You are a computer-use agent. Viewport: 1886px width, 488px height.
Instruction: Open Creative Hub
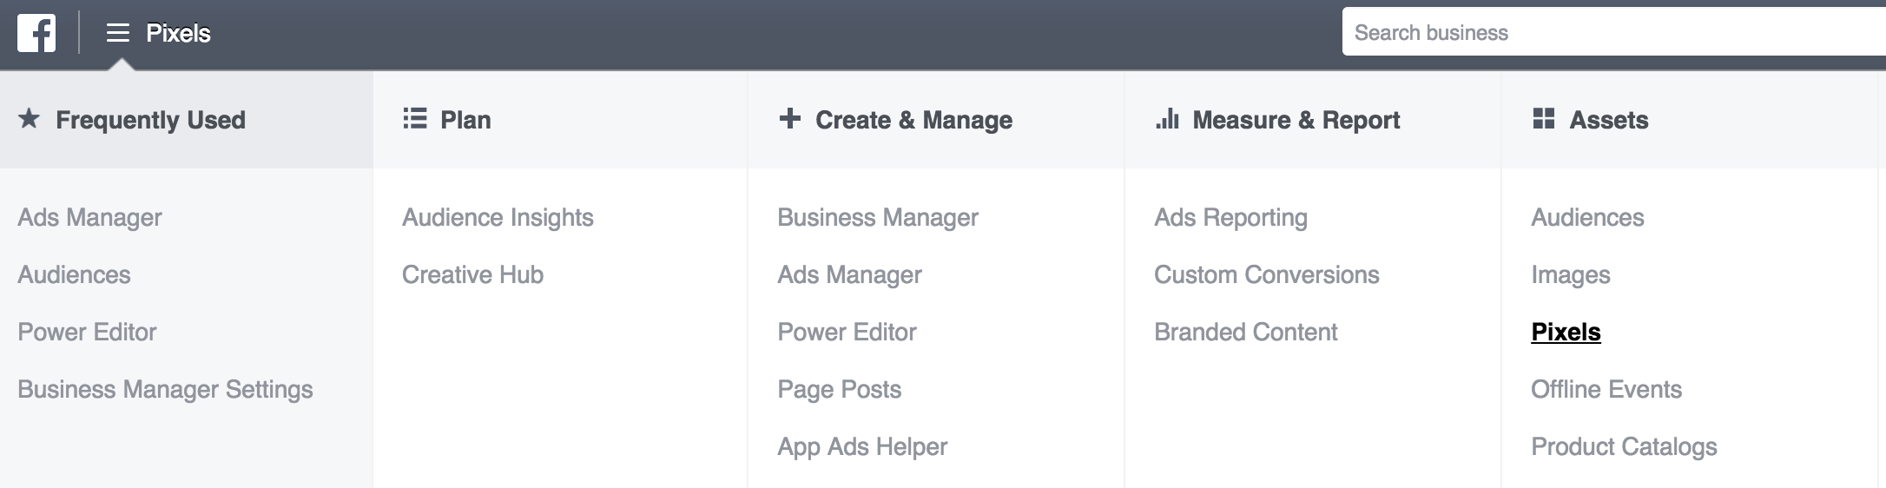tap(472, 274)
